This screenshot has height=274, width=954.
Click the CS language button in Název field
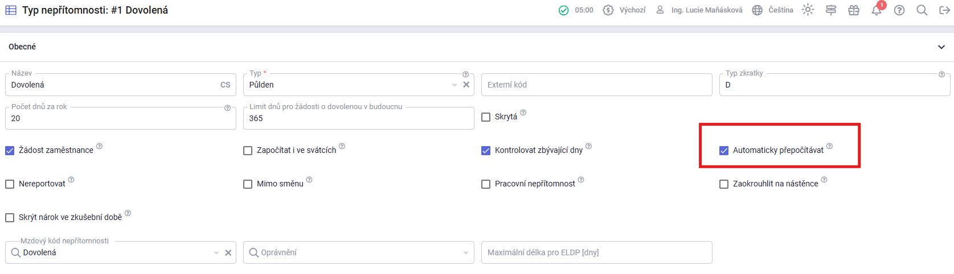pyautogui.click(x=226, y=85)
